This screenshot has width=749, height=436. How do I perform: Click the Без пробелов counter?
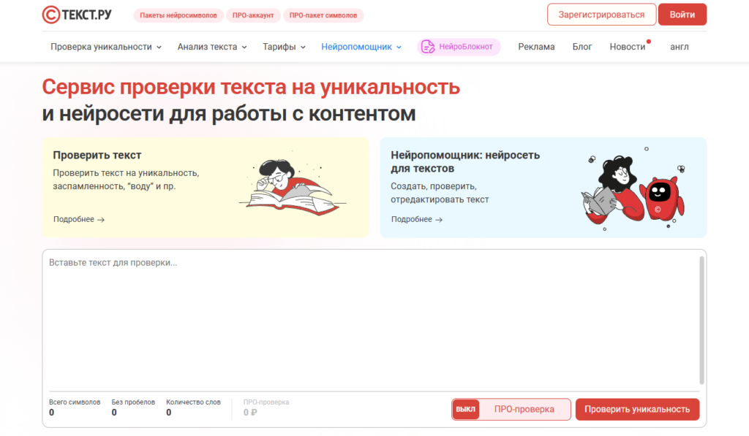point(133,408)
